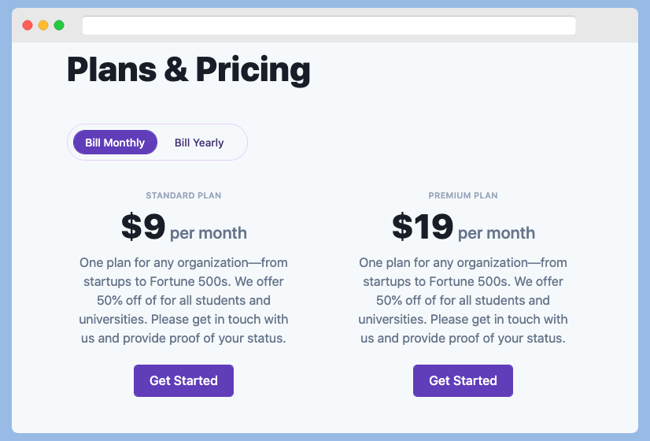Screen dimensions: 650x441
Task: Click 'per month' beside the $9 price
Action: click(x=209, y=233)
